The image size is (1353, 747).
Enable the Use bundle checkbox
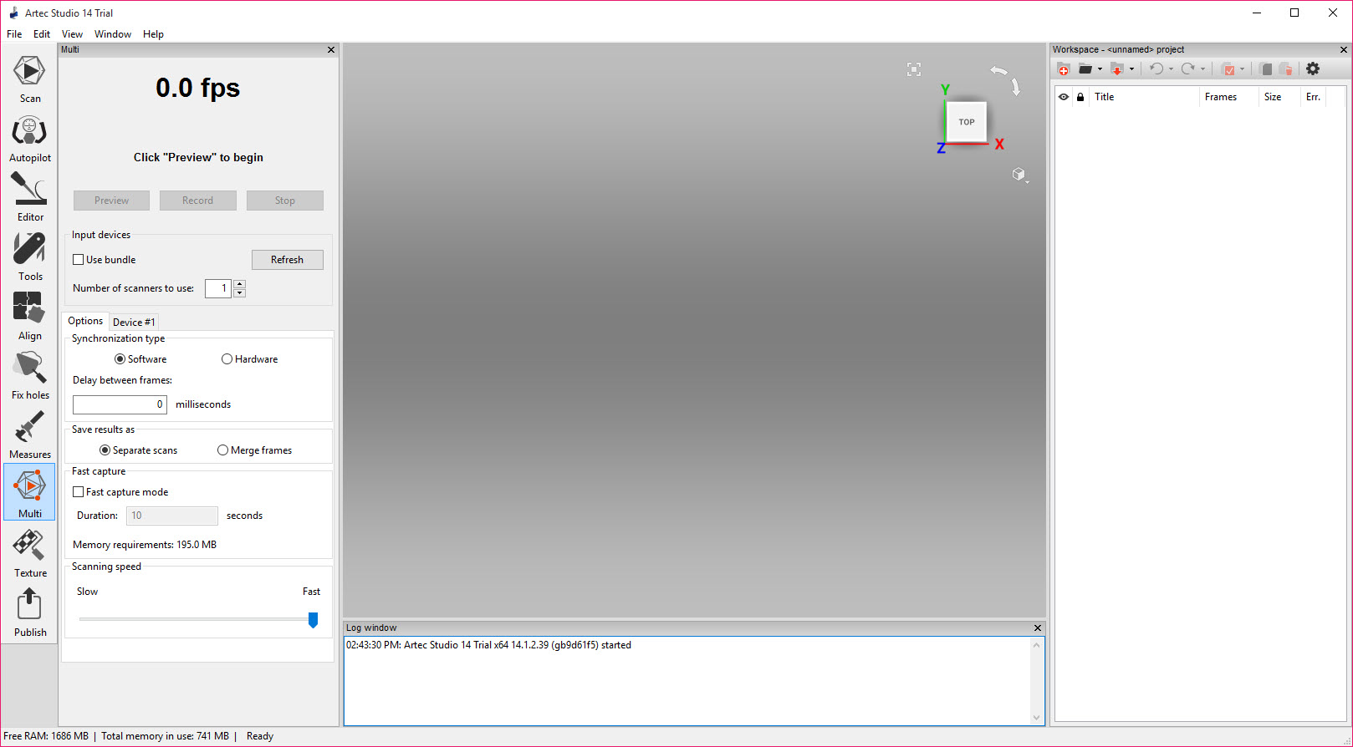[x=79, y=260]
